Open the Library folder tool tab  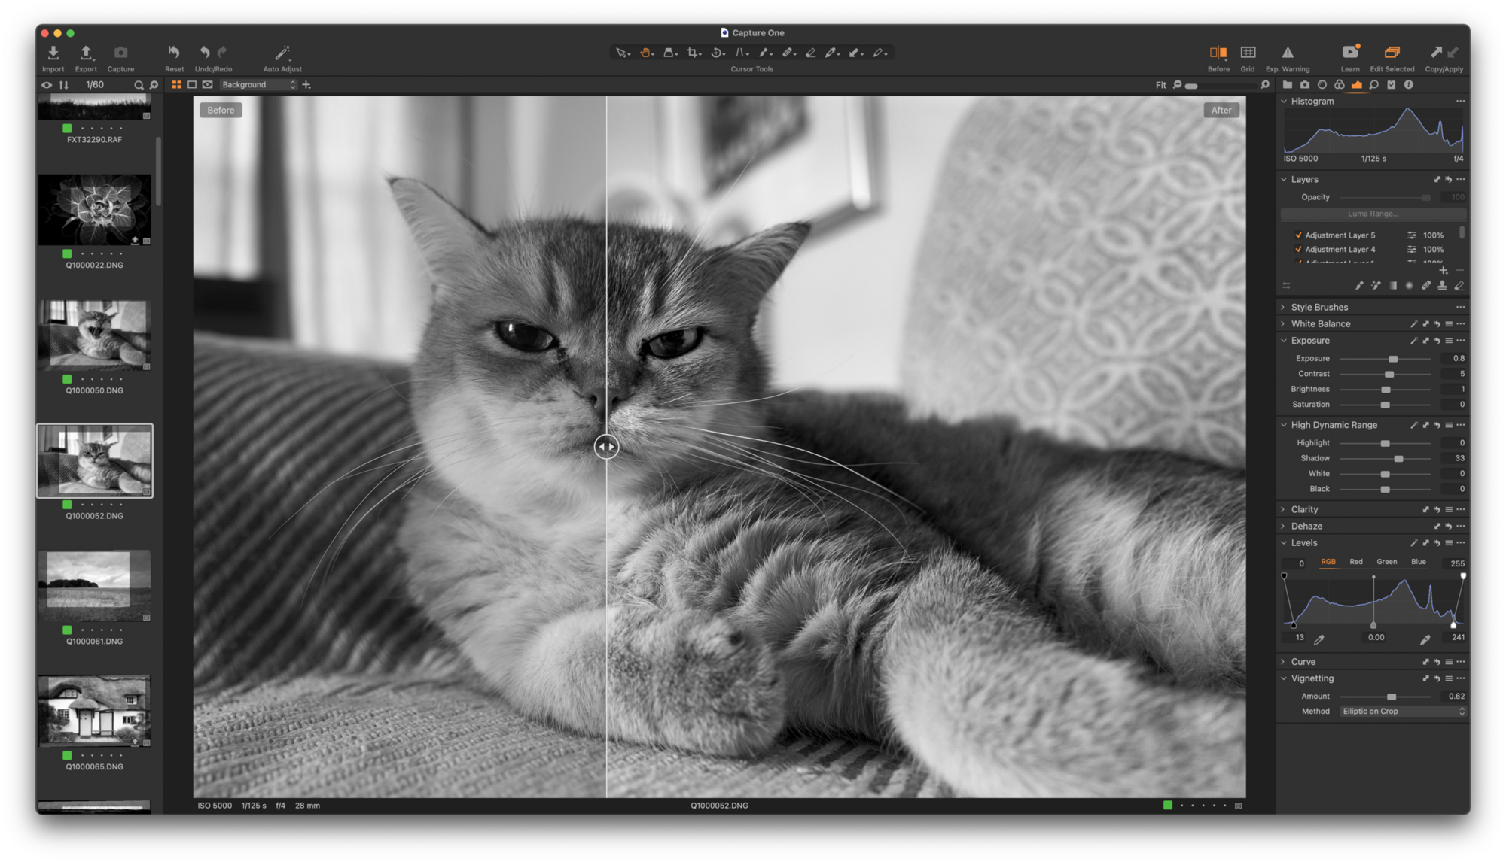pos(1288,85)
